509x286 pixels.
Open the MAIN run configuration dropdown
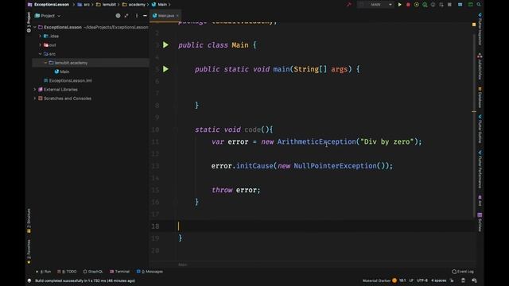(375, 5)
